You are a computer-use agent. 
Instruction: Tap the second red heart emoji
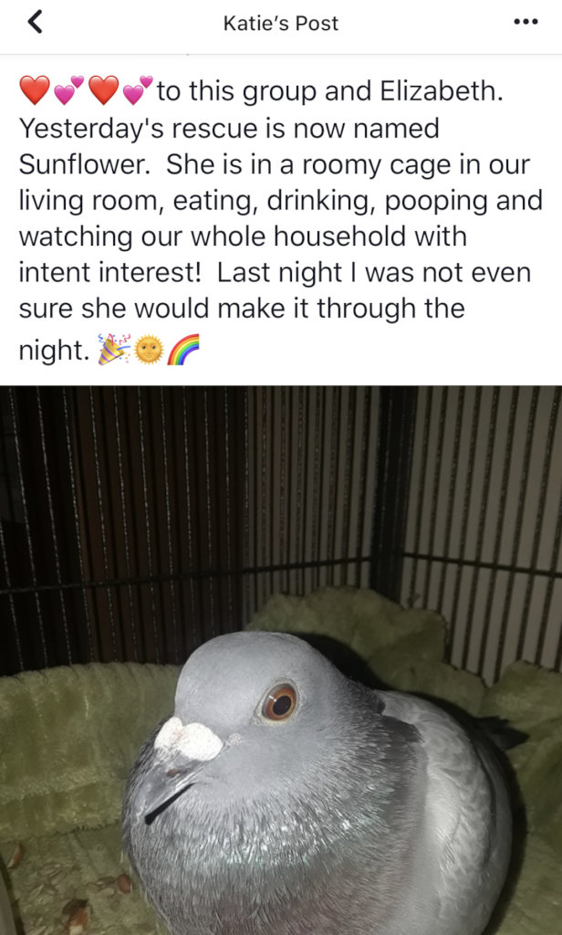pyautogui.click(x=104, y=91)
